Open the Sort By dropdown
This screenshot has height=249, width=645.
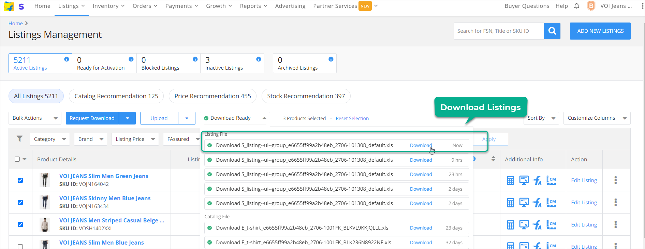pyautogui.click(x=541, y=118)
